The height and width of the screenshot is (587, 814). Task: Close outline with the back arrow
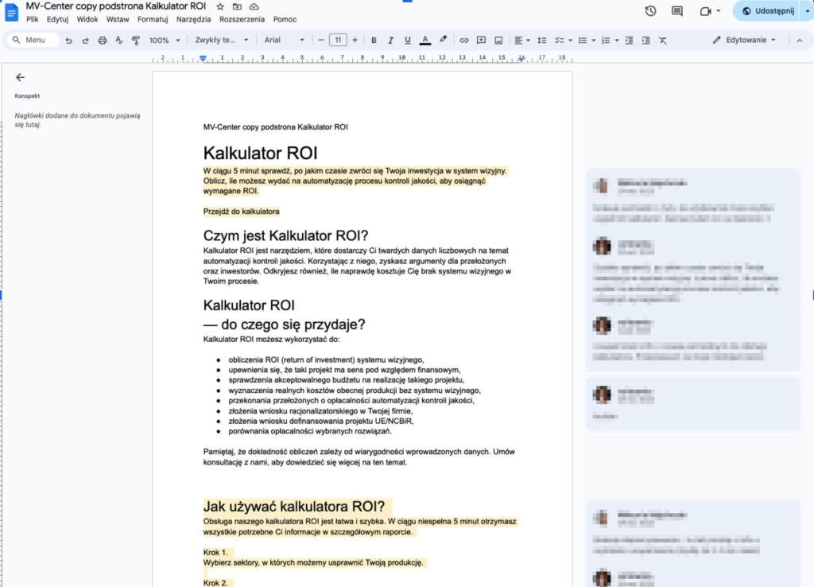coord(20,77)
